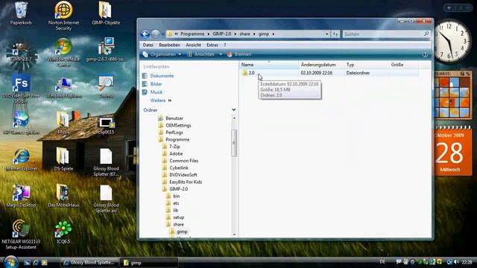
Task: Open the Bearbeiten menu
Action: pos(169,45)
